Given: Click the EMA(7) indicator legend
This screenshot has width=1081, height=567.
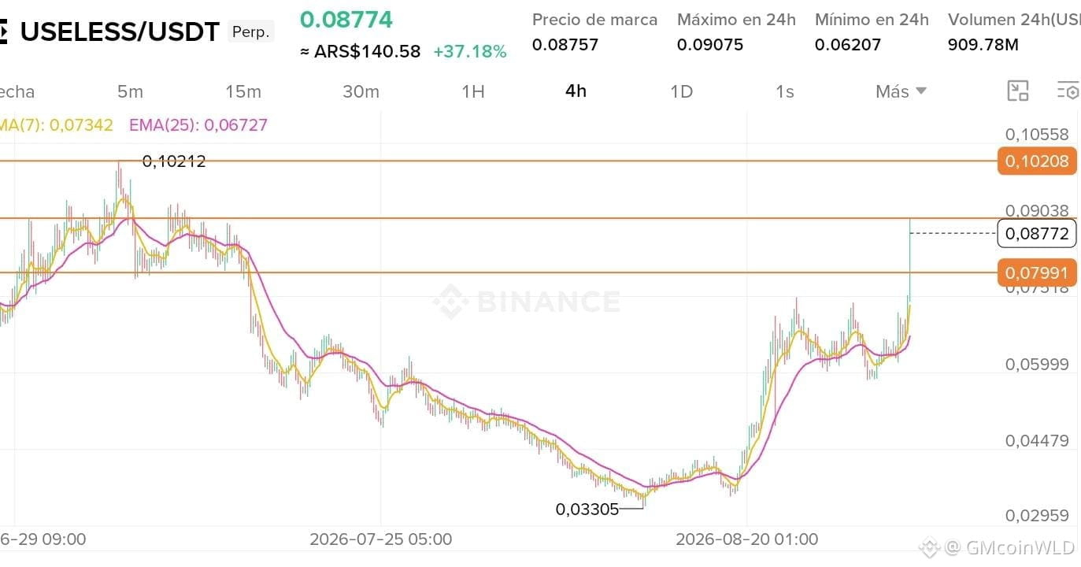Looking at the screenshot, I should 57,124.
